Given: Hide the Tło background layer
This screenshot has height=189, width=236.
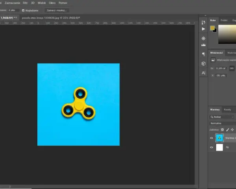Looking at the screenshot, I should click(211, 147).
